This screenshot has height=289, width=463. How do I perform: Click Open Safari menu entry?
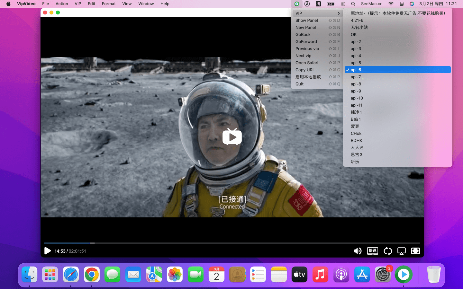[x=307, y=63]
